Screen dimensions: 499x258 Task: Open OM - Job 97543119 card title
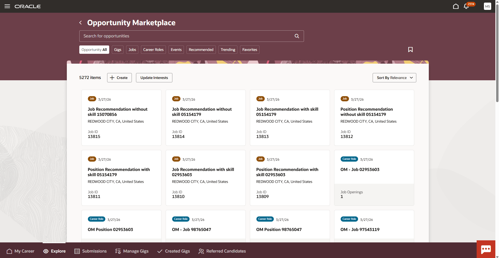point(360,229)
